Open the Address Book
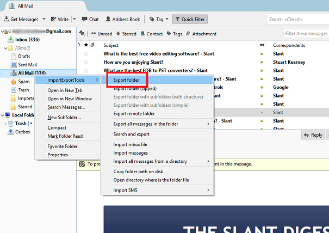 (x=123, y=20)
